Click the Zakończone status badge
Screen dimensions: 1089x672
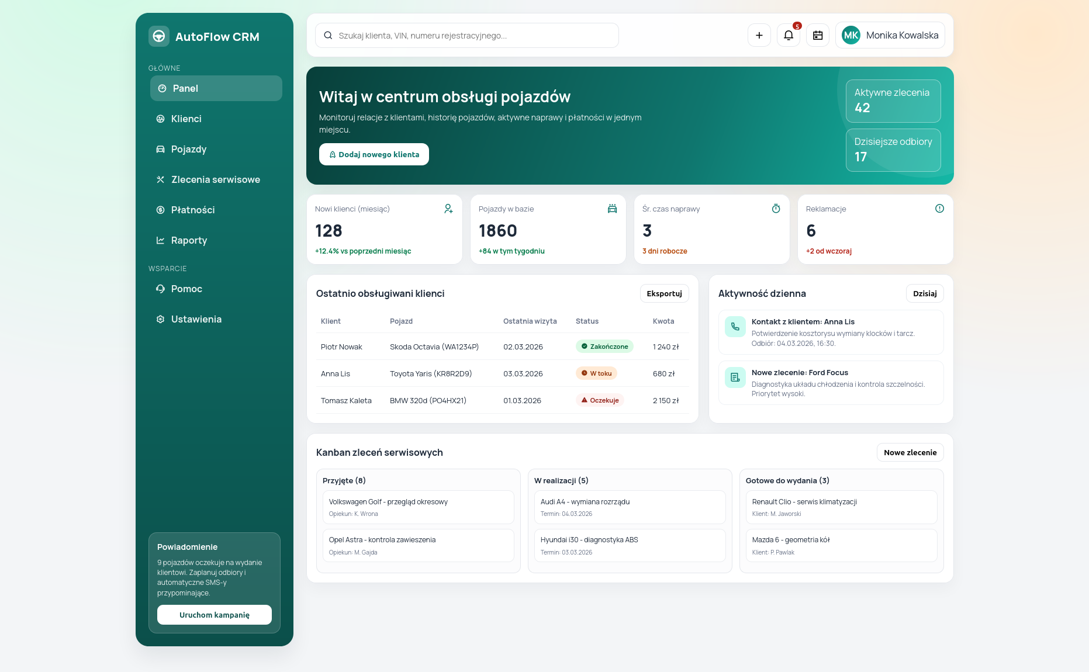pos(604,347)
